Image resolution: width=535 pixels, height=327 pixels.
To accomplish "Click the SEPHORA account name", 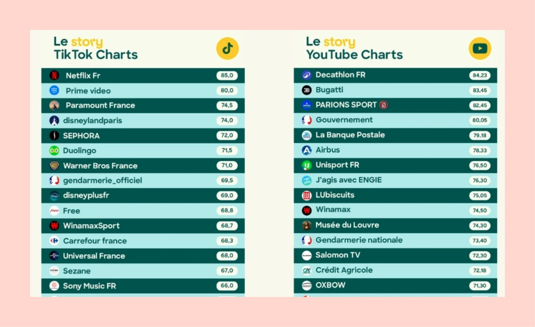I will (x=81, y=136).
